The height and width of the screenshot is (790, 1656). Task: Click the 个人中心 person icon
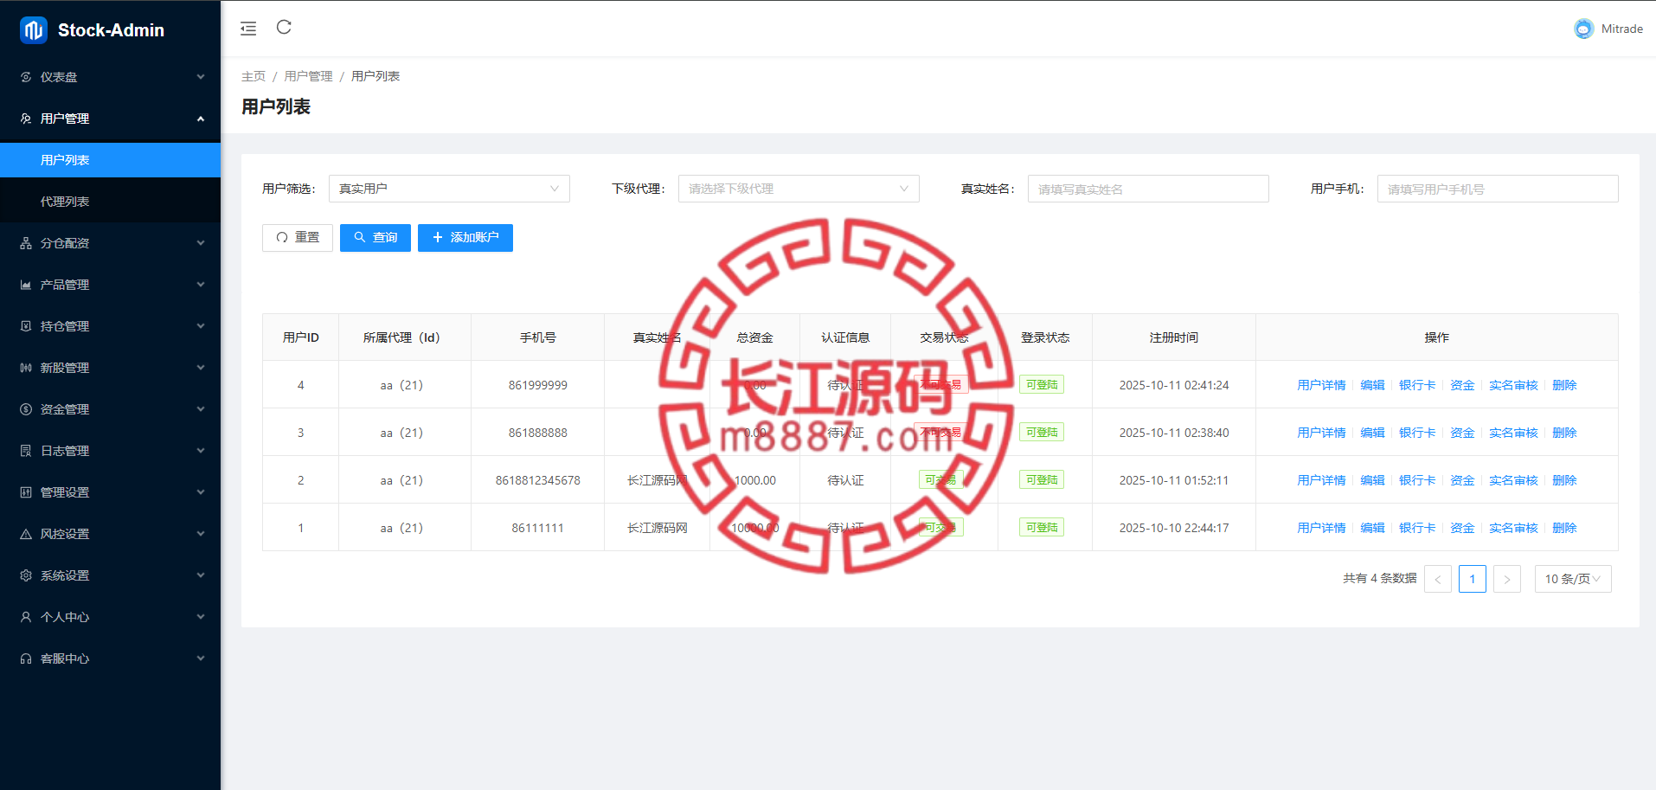[x=26, y=617]
